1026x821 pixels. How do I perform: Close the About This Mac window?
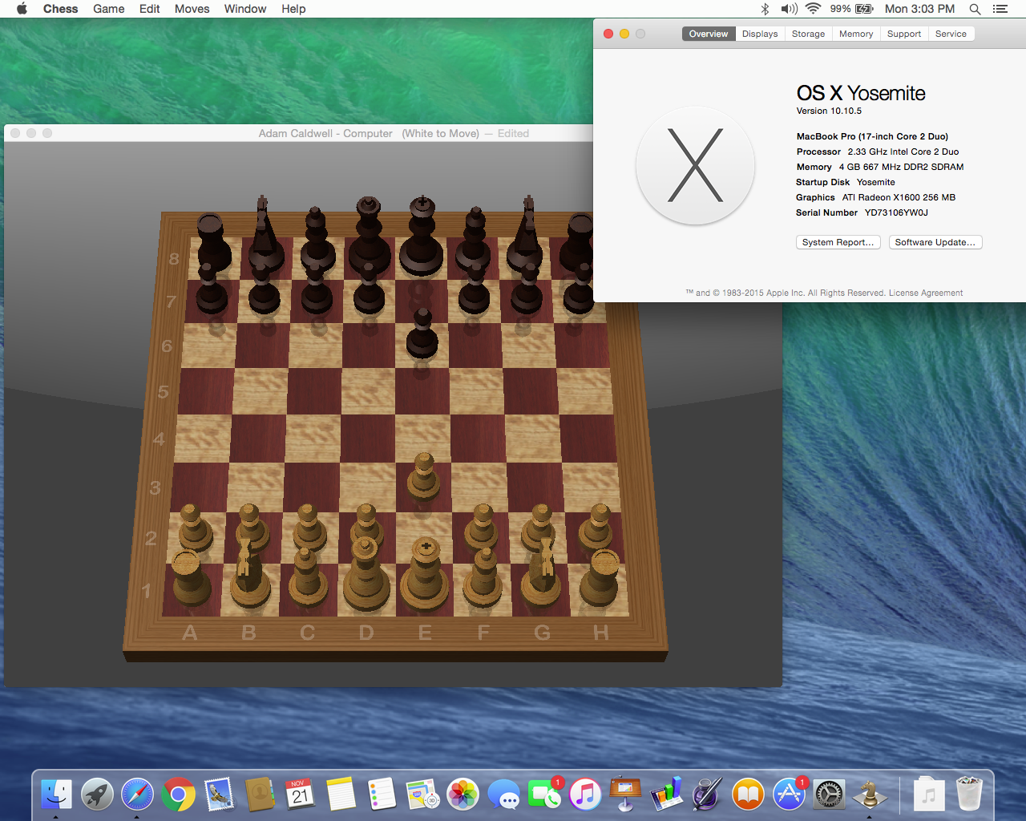(x=608, y=34)
